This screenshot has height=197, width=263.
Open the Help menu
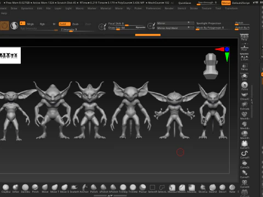(4, 13)
